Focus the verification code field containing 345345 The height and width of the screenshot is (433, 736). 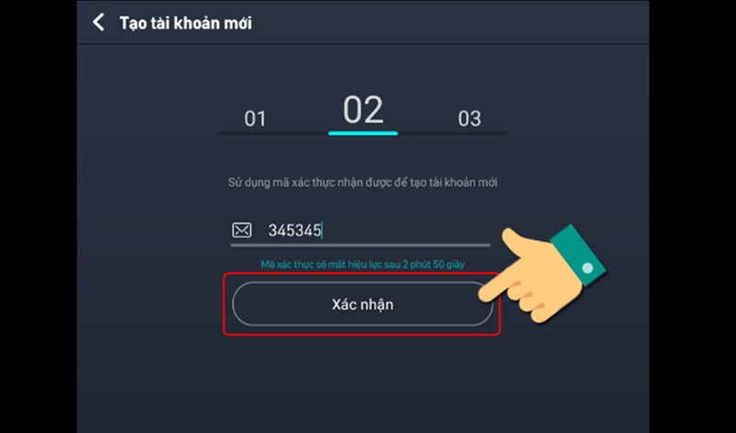[x=368, y=231]
